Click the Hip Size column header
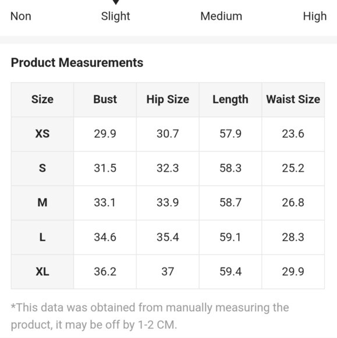The image size is (337, 338). tap(168, 100)
